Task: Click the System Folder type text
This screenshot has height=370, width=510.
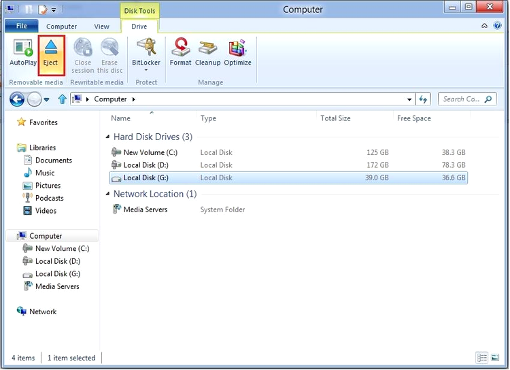Action: [x=222, y=210]
